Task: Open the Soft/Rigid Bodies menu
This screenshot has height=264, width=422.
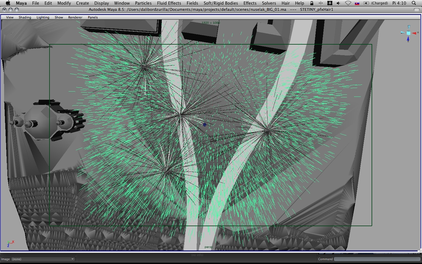Action: (221, 3)
